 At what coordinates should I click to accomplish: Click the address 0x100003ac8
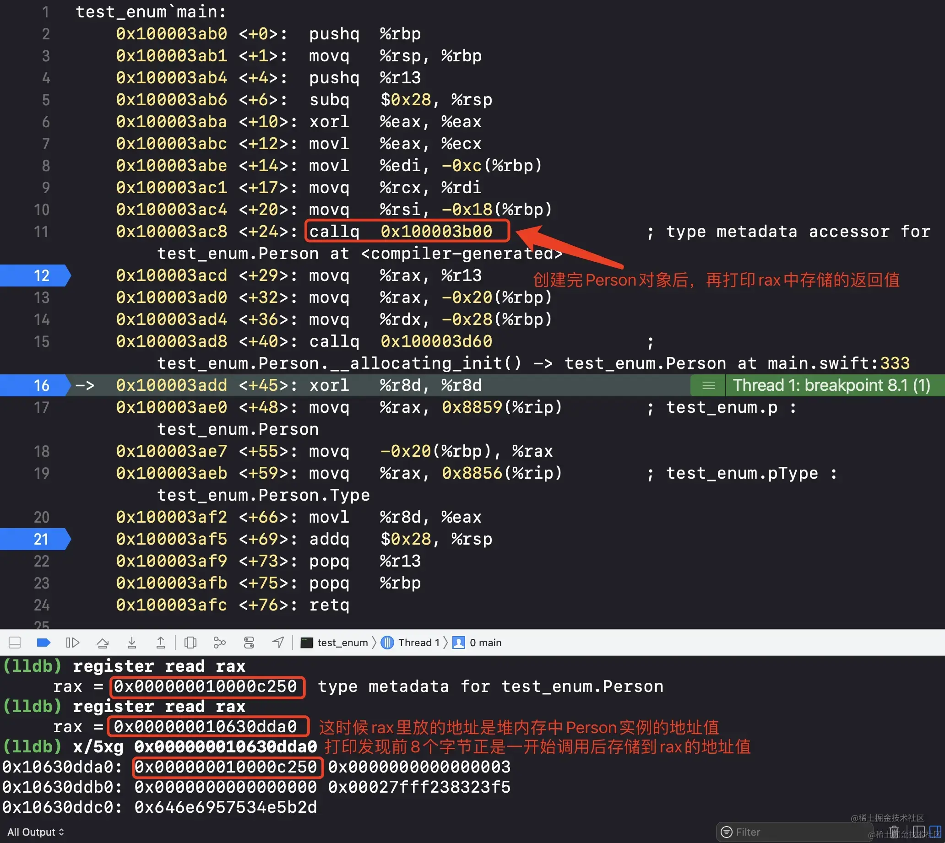pos(172,232)
